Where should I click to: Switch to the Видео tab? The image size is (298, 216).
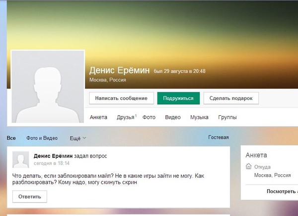(173, 117)
